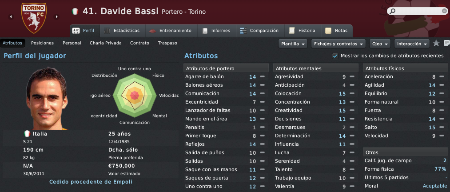Go to previous player with left arrow
Viewport: 450px width, 192px height.
click(11, 17)
